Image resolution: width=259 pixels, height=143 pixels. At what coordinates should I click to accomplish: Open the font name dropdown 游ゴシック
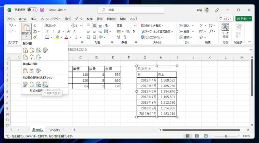pos(71,26)
